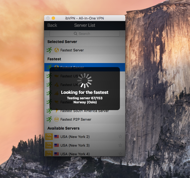Image resolution: width=190 pixels, height=178 pixels.
Task: Click runner icon of Fastest P2P Server
Action: [49, 119]
